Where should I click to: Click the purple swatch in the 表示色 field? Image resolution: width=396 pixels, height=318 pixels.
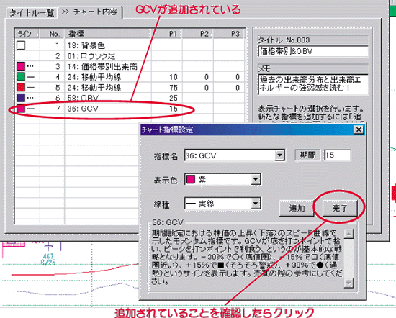pyautogui.click(x=191, y=179)
